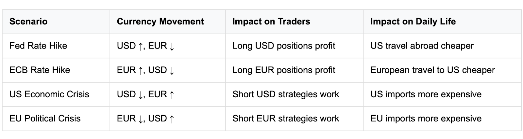Click the Scenario column header
Screen dimensions: 523x139
pos(56,21)
